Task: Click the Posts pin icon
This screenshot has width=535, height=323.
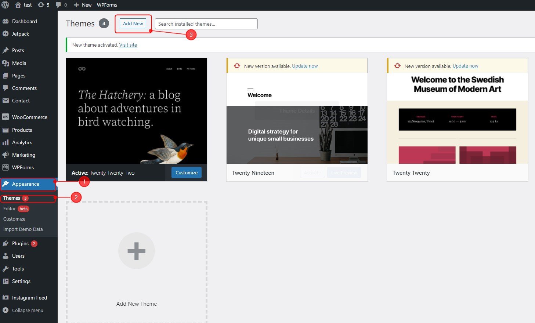Action: (x=6, y=50)
